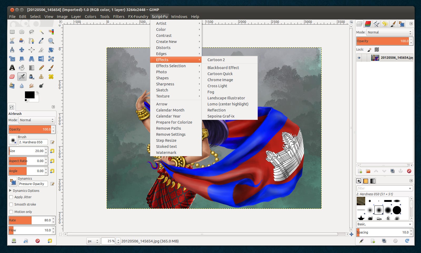Switch to the Undo History tab
421x253 pixels.
click(x=385, y=24)
